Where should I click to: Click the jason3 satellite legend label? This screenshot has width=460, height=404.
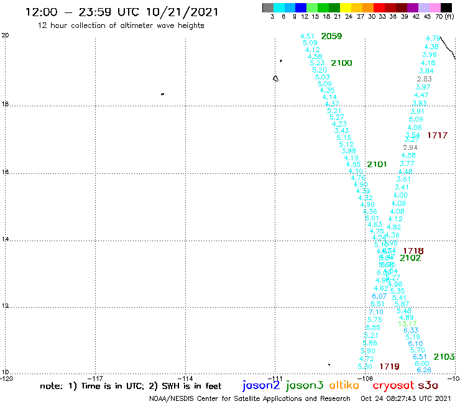pos(305,385)
